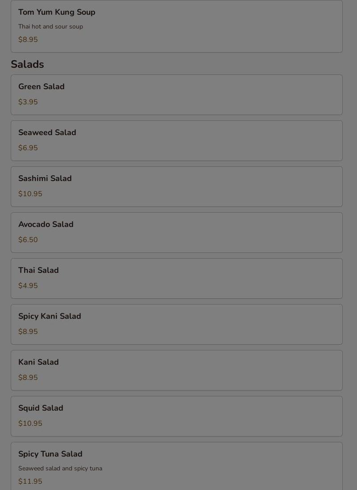Screen dimensions: 357x490
Task: Click the $3.95 Green Salad price
Action: tap(28, 102)
